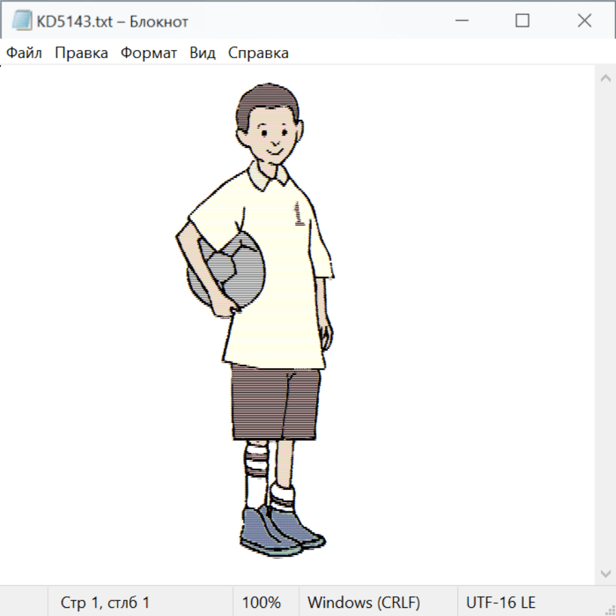616x616 pixels.
Task: Minimize the Блокнот window
Action: [x=460, y=21]
